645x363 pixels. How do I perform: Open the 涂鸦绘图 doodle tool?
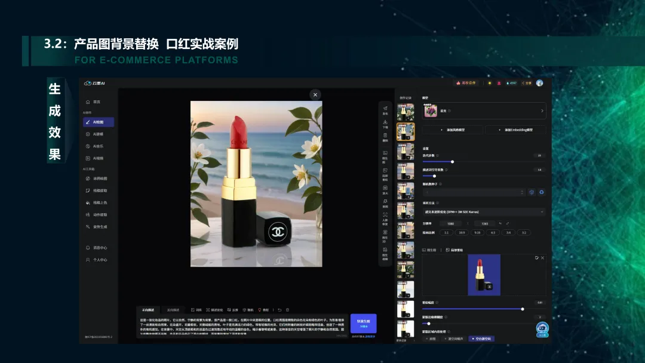[96, 179]
